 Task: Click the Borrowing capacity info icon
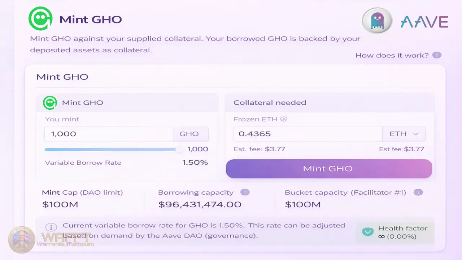pyautogui.click(x=245, y=192)
